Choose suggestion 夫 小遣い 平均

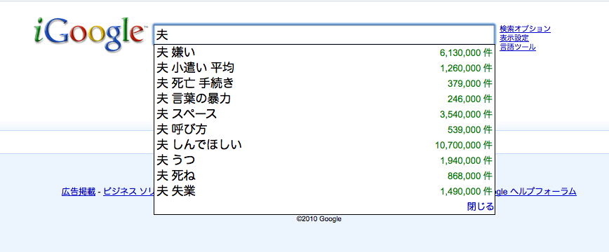tap(324, 68)
